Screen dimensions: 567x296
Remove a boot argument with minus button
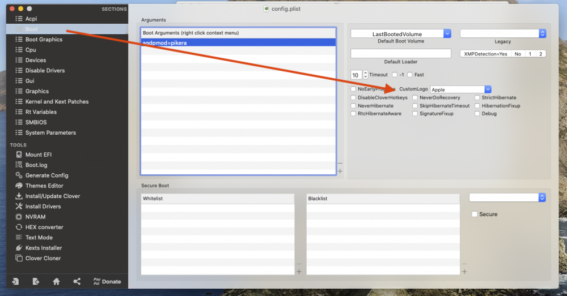[x=340, y=163]
